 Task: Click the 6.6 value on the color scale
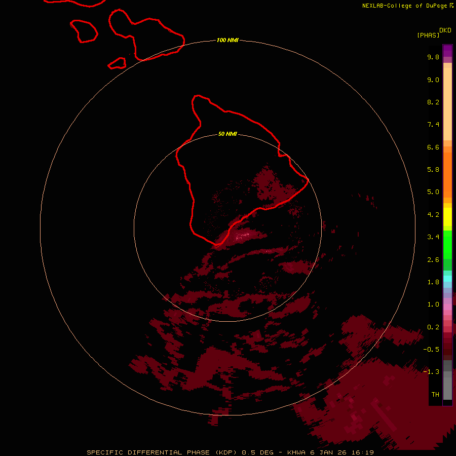[433, 147]
